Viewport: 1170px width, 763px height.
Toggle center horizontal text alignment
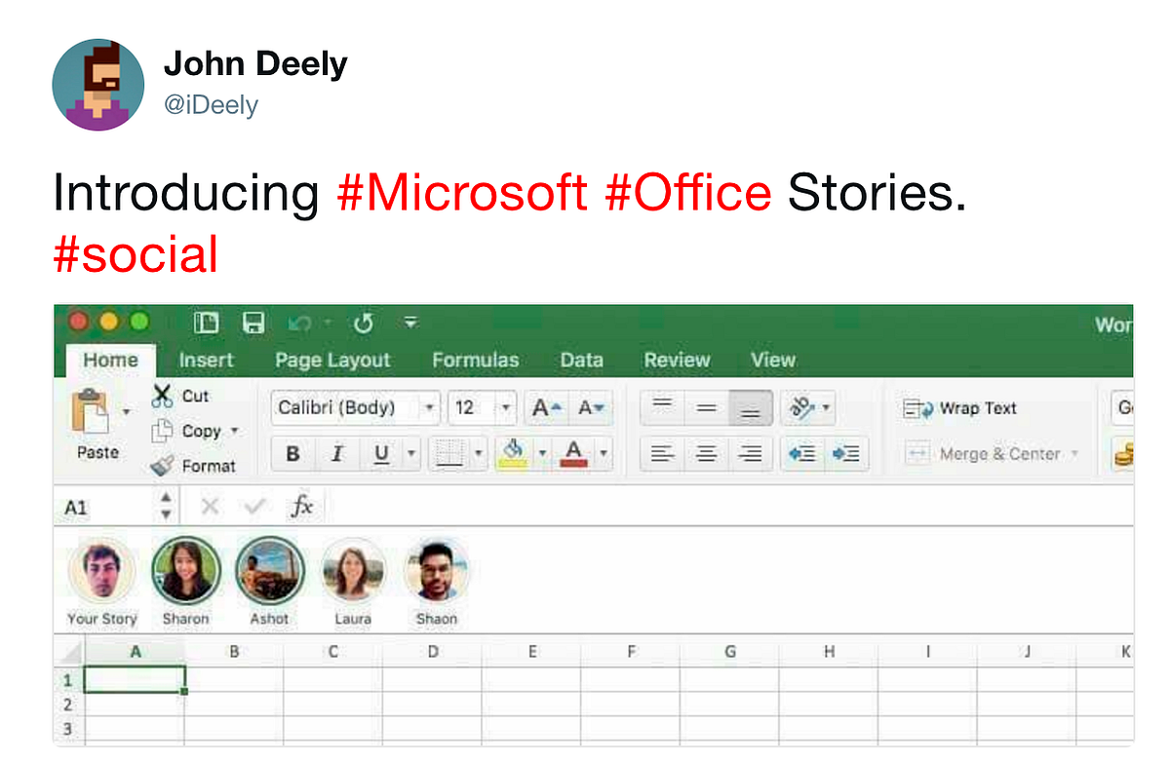click(707, 453)
